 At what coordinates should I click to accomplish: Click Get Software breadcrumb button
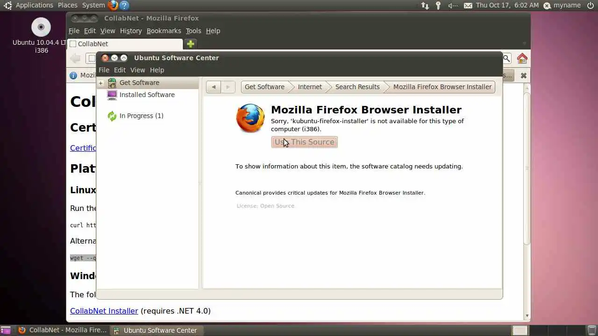pyautogui.click(x=264, y=87)
